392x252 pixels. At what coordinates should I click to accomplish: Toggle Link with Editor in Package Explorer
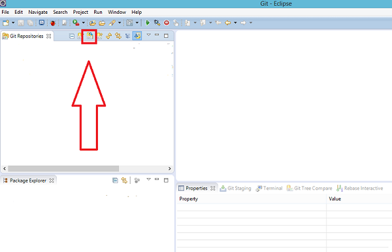[x=124, y=181]
